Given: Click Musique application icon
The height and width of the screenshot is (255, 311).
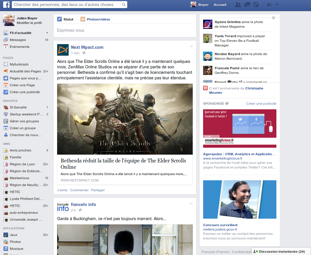Looking at the screenshot, I should [x=6, y=249].
